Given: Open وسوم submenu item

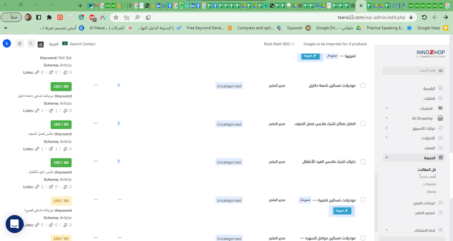Looking at the screenshot, I should [x=431, y=191].
